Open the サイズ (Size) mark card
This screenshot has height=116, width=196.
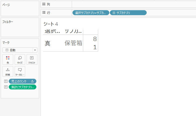point(20,59)
